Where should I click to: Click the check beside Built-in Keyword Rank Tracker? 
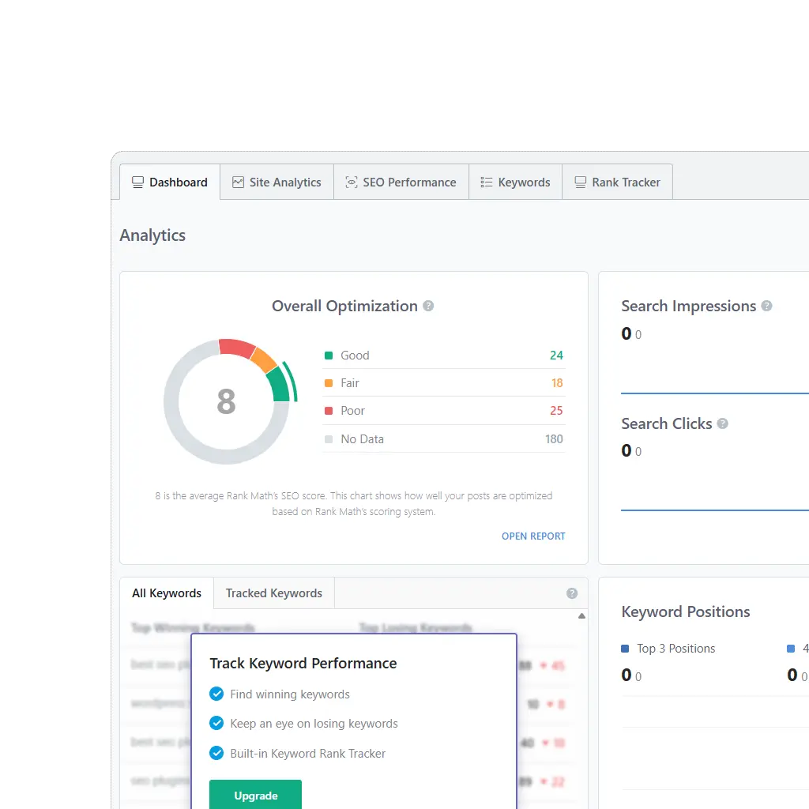click(x=216, y=753)
